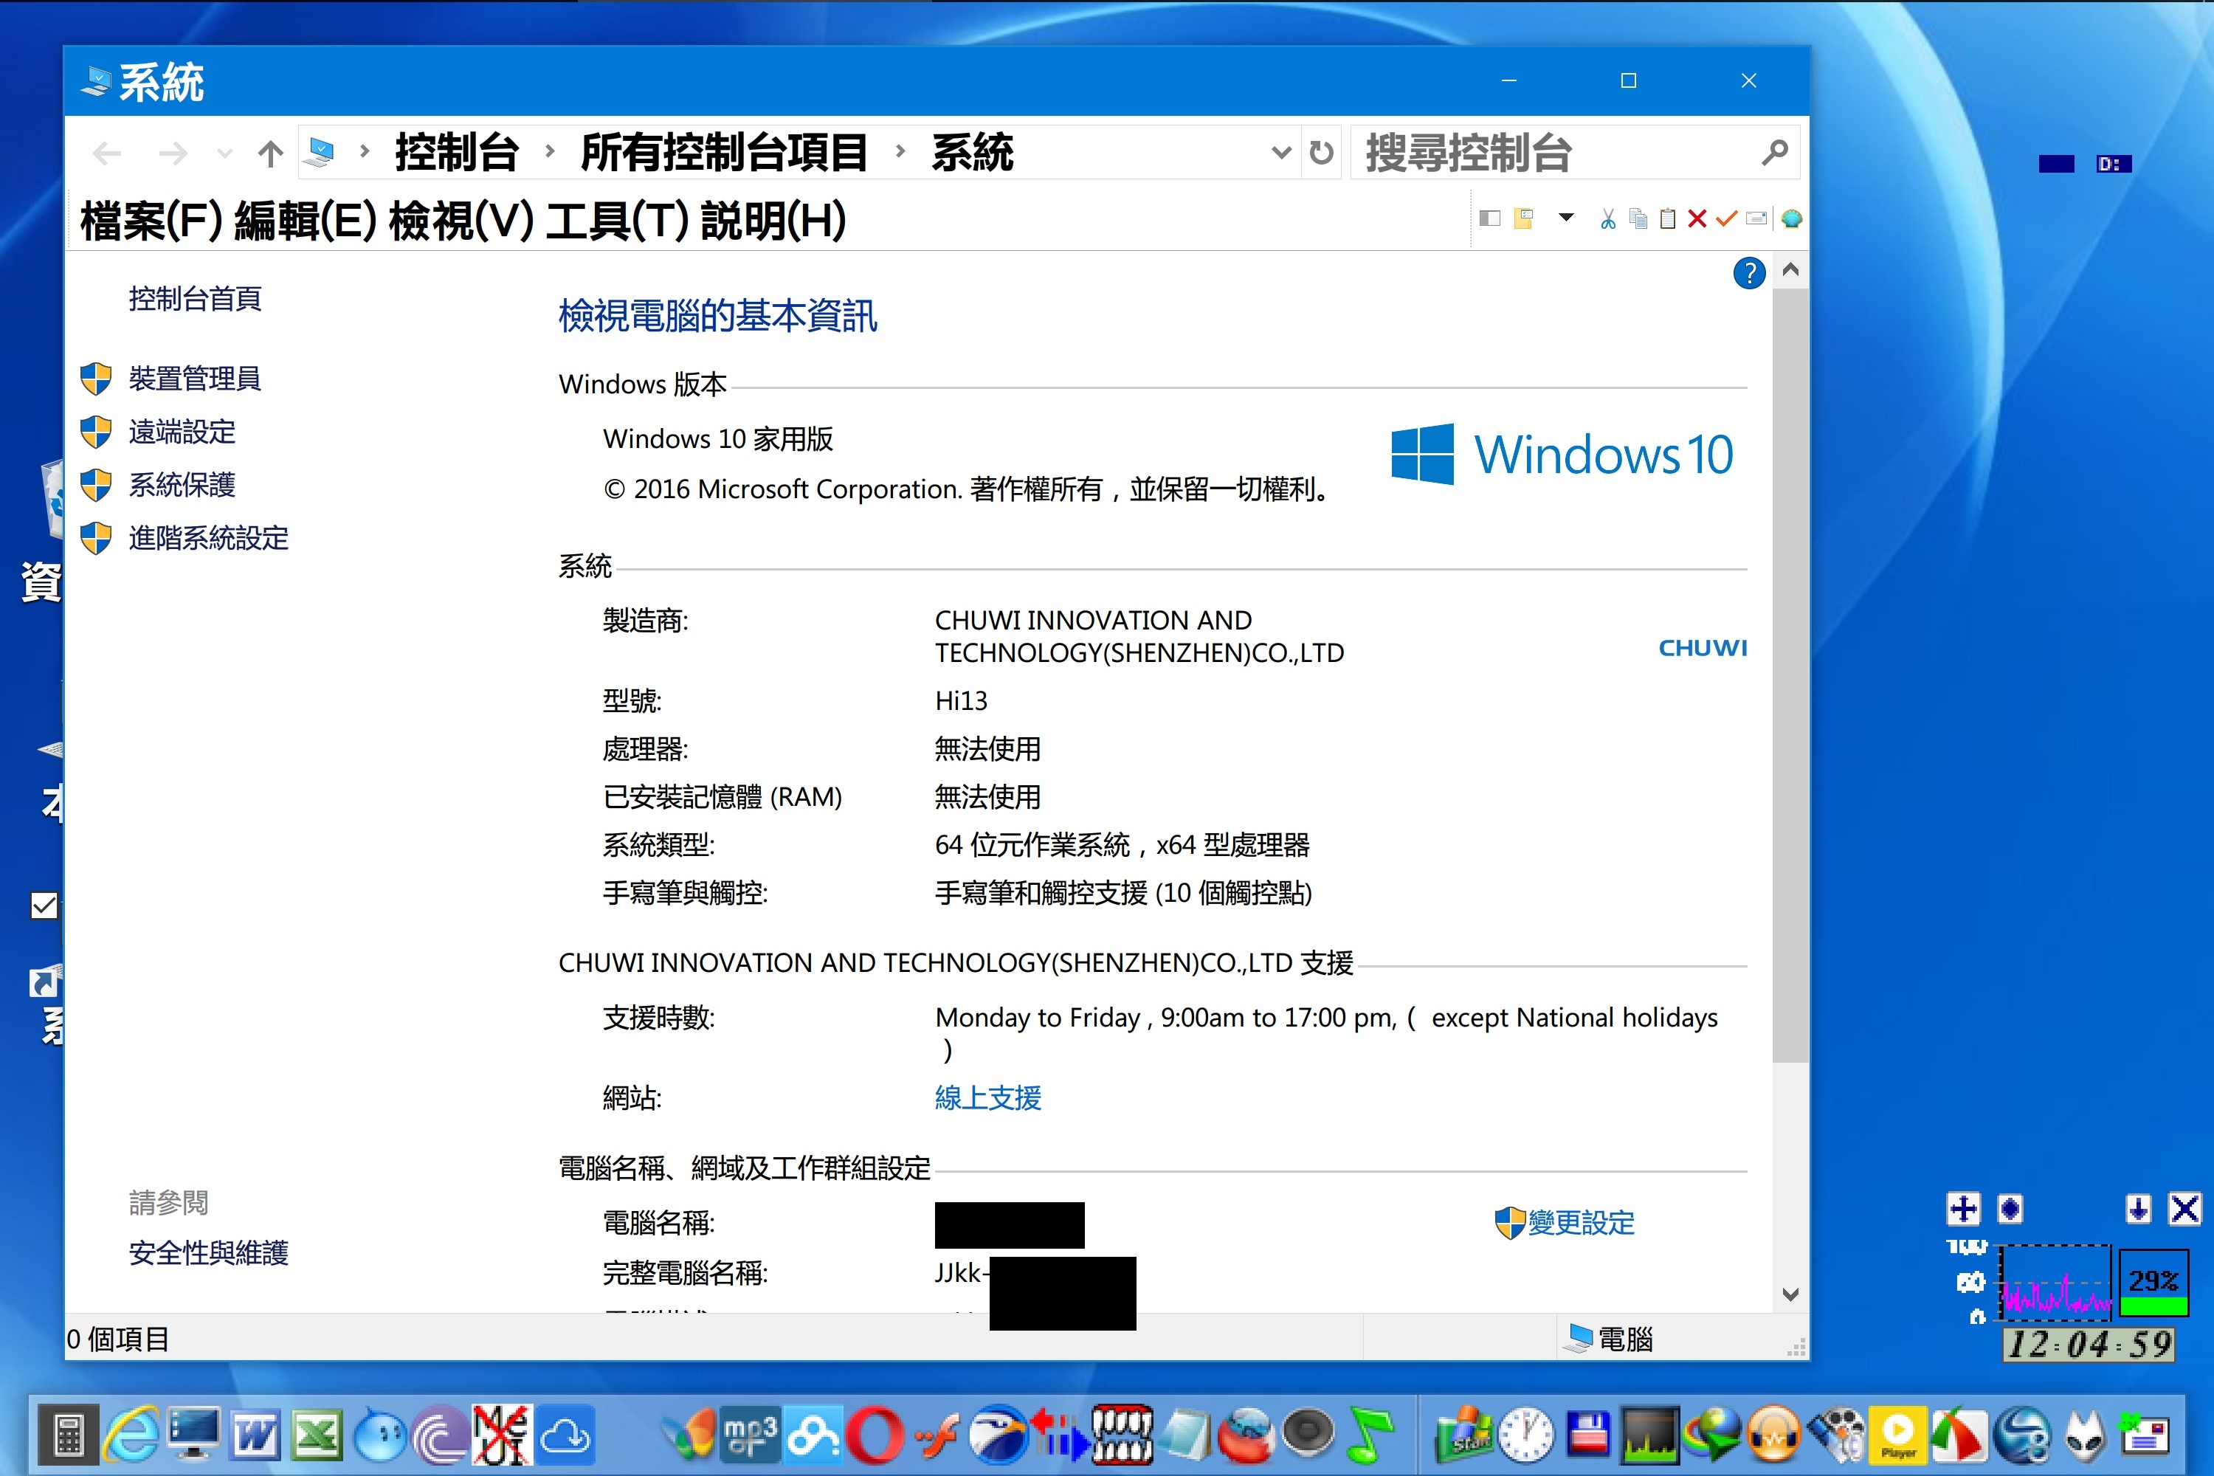
Task: Open the 說明(H) menu
Action: coord(773,221)
